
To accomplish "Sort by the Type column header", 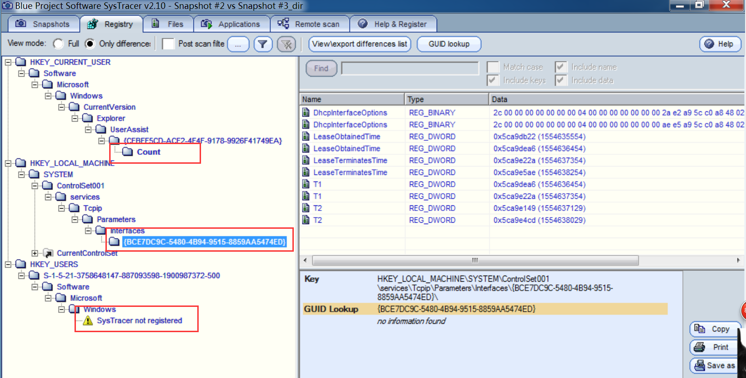I will pyautogui.click(x=447, y=99).
